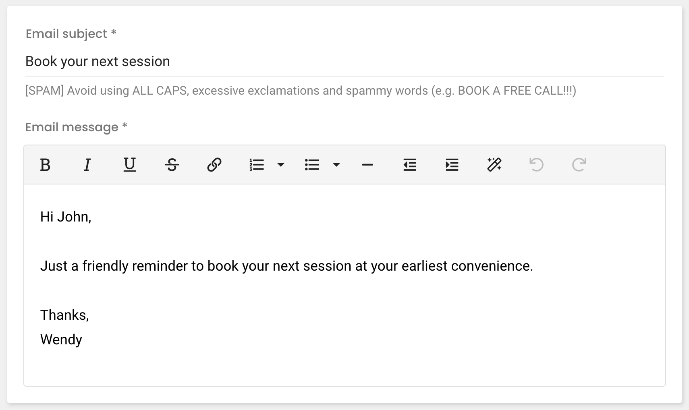
Task: Click the reminder sentence in the message body
Action: click(286, 266)
